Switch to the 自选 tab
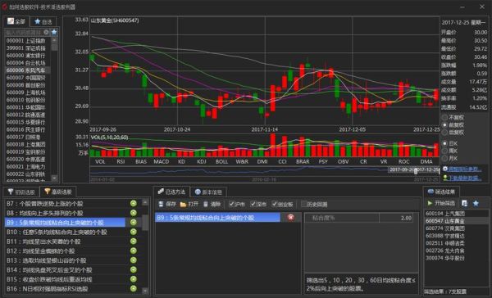 (43, 21)
